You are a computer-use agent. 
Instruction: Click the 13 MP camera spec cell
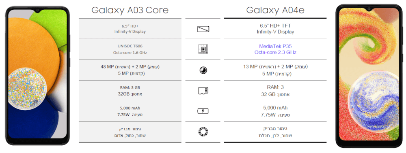(275, 70)
